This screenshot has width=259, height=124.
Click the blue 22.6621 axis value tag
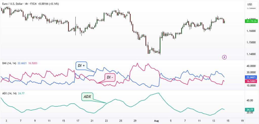pos(251,77)
